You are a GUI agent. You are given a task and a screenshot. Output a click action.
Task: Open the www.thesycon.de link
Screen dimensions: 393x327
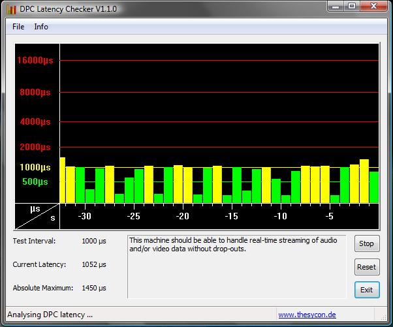point(307,315)
